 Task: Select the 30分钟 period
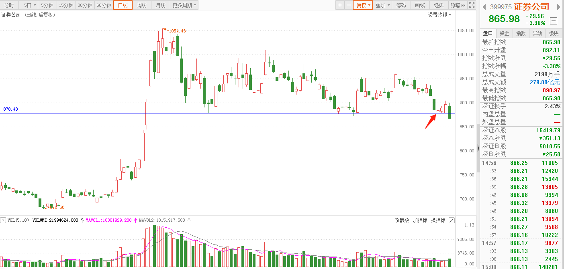[85, 5]
